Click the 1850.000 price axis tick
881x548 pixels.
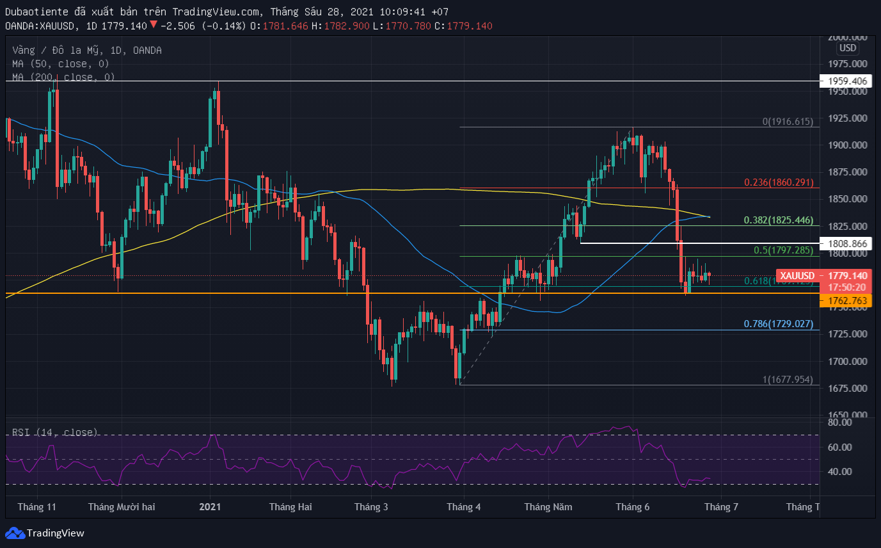click(x=847, y=199)
